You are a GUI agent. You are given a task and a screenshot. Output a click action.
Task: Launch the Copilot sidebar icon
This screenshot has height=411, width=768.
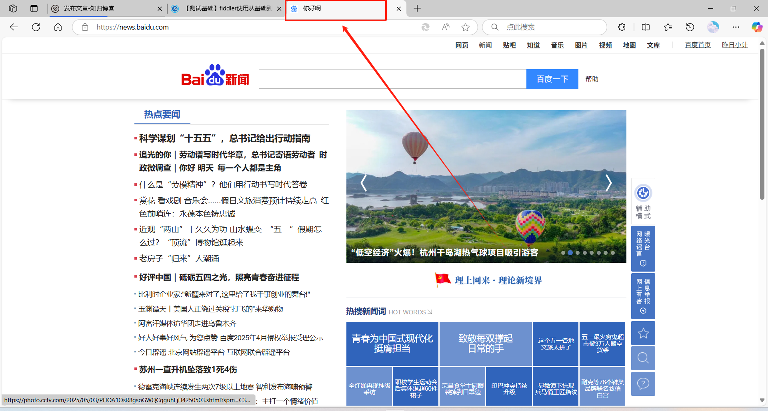(757, 27)
